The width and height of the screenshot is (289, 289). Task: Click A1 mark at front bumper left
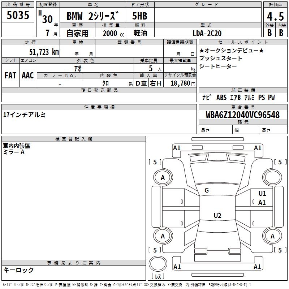point(177,148)
